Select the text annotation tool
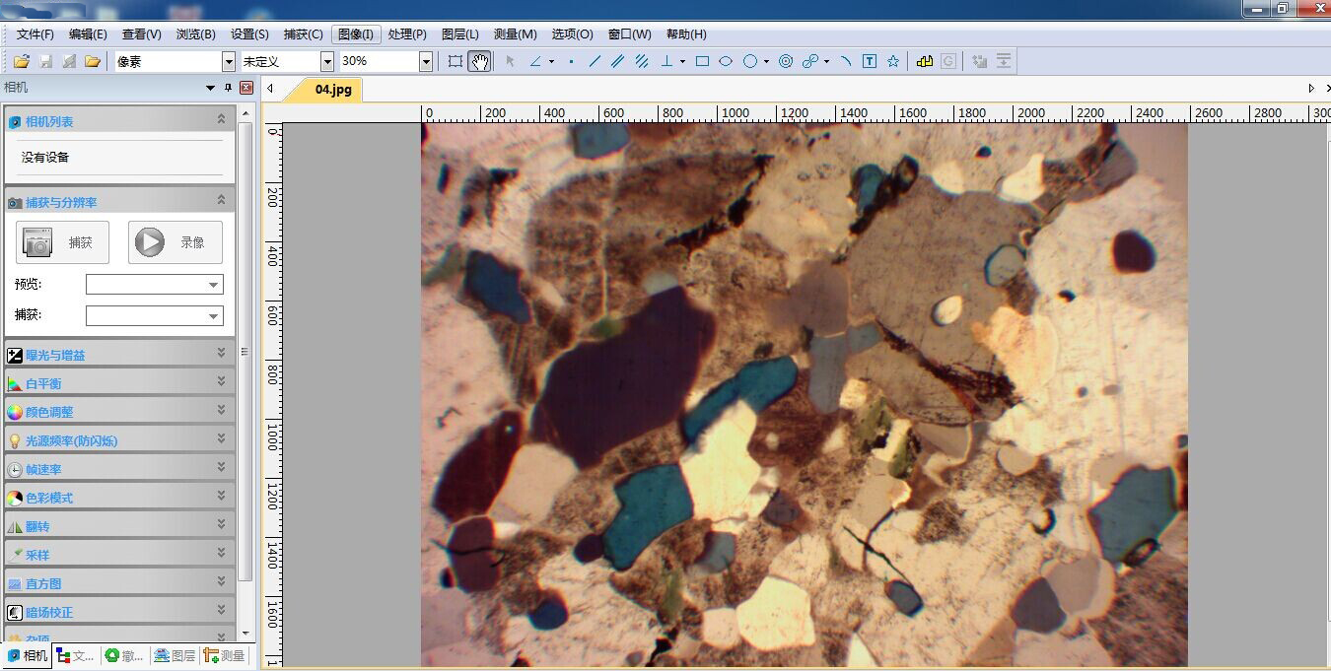Screen dimensions: 1331x671 pyautogui.click(x=870, y=61)
